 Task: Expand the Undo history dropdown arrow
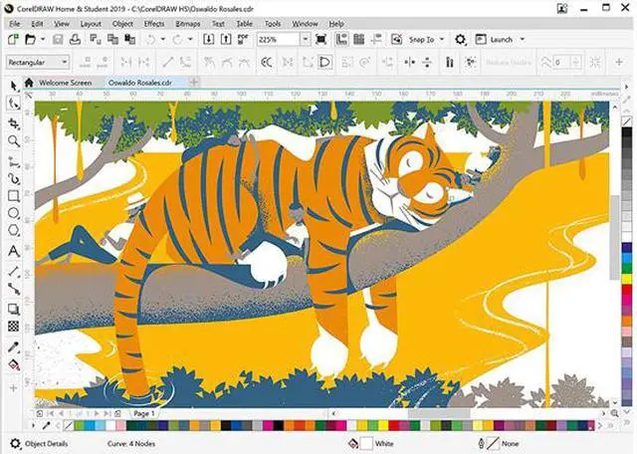coord(162,40)
